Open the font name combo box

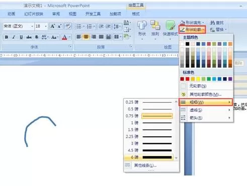click(19, 26)
